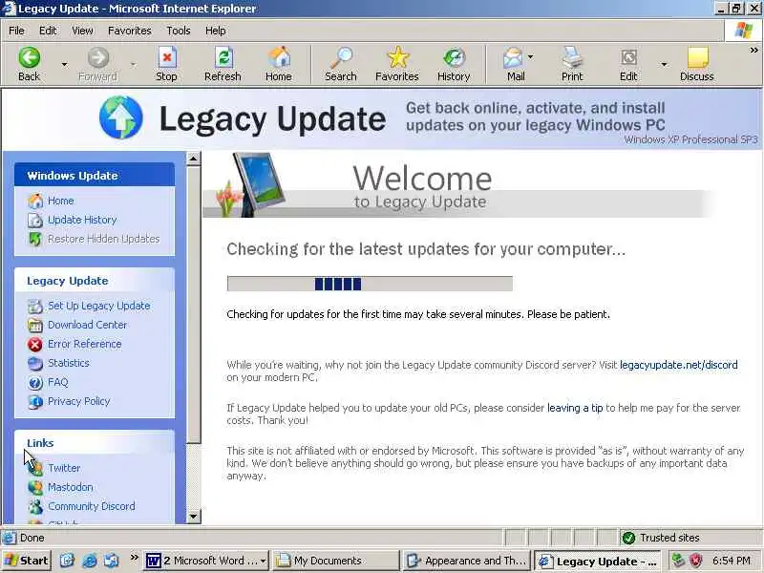Open the legacyupdate.net/discord link
Image resolution: width=764 pixels, height=573 pixels.
[679, 365]
